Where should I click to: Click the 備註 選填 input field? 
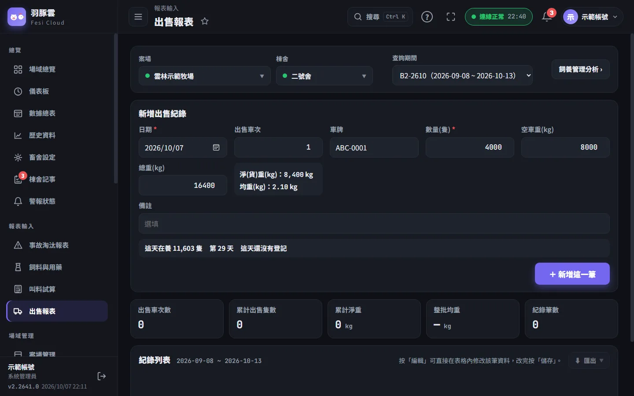(x=374, y=224)
